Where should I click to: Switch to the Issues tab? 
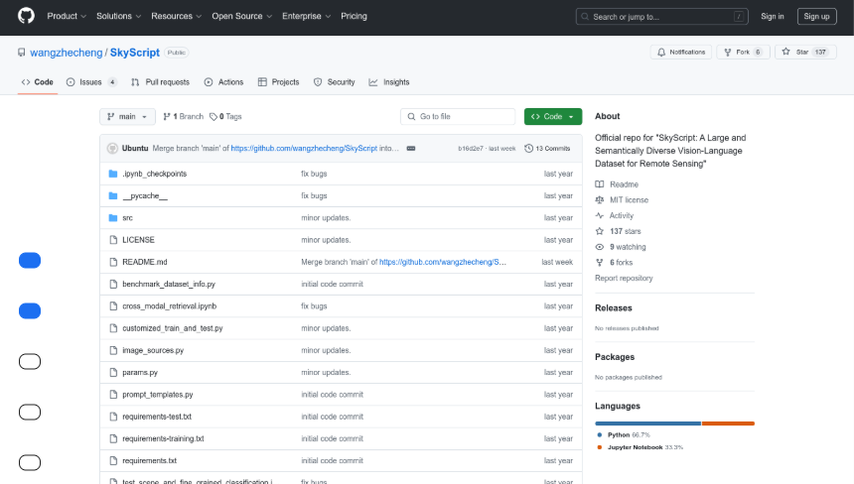pos(91,82)
